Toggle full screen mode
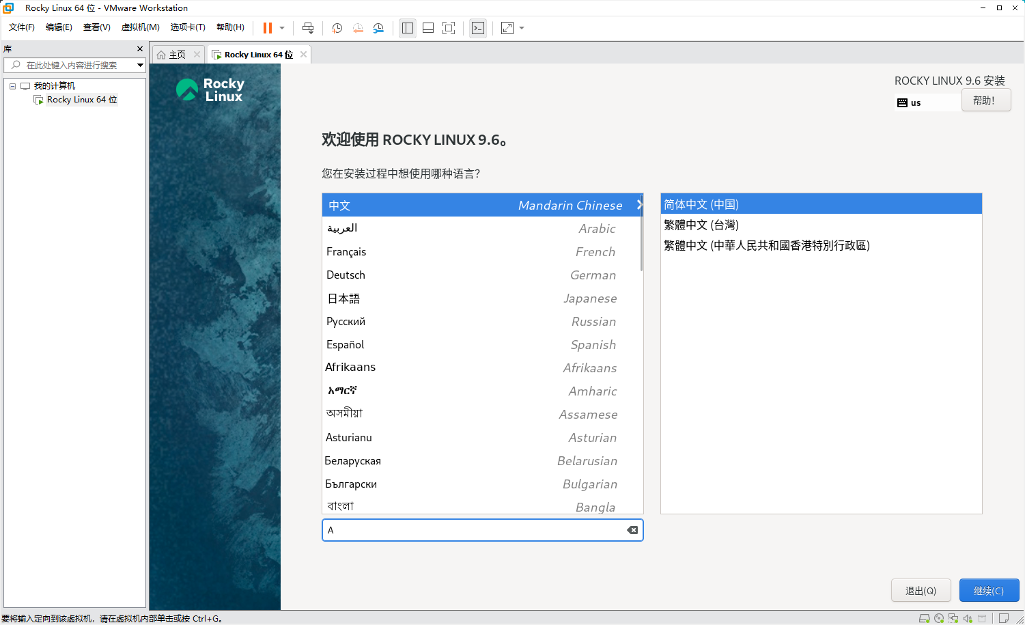The image size is (1025, 625). click(x=448, y=28)
